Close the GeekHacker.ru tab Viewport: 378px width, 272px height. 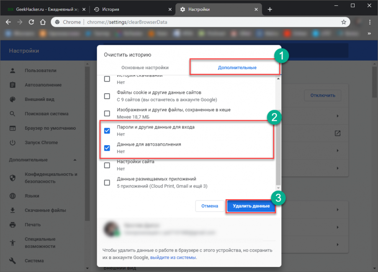(84, 9)
